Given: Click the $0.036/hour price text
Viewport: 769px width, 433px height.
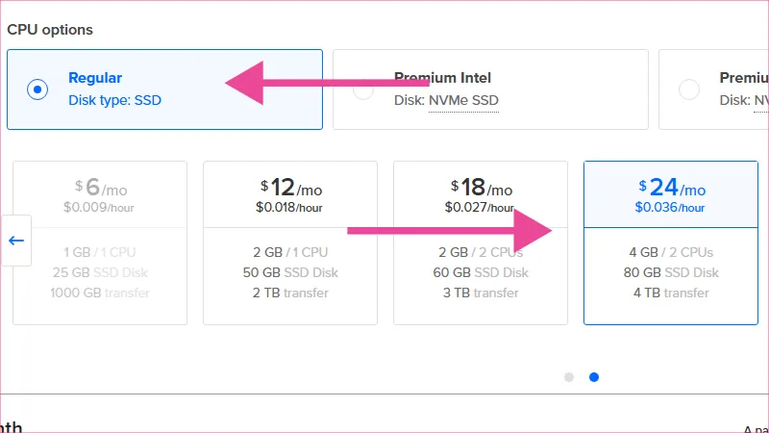Looking at the screenshot, I should 670,207.
